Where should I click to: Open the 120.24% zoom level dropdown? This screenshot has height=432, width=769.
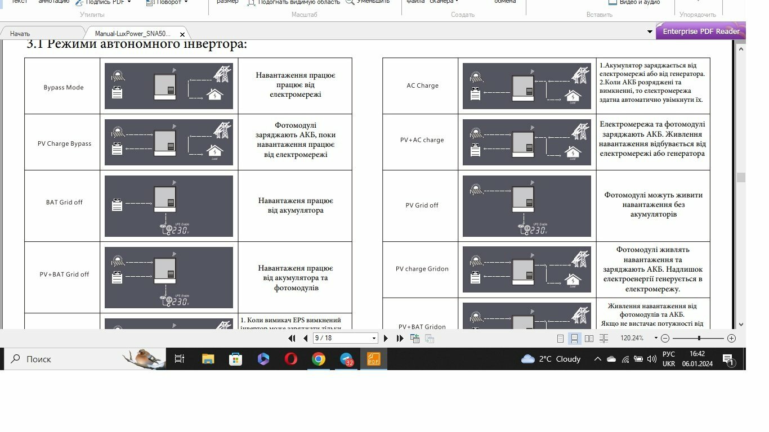pos(656,338)
